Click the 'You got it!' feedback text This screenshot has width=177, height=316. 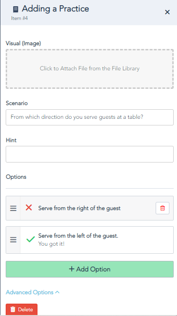(x=51, y=244)
